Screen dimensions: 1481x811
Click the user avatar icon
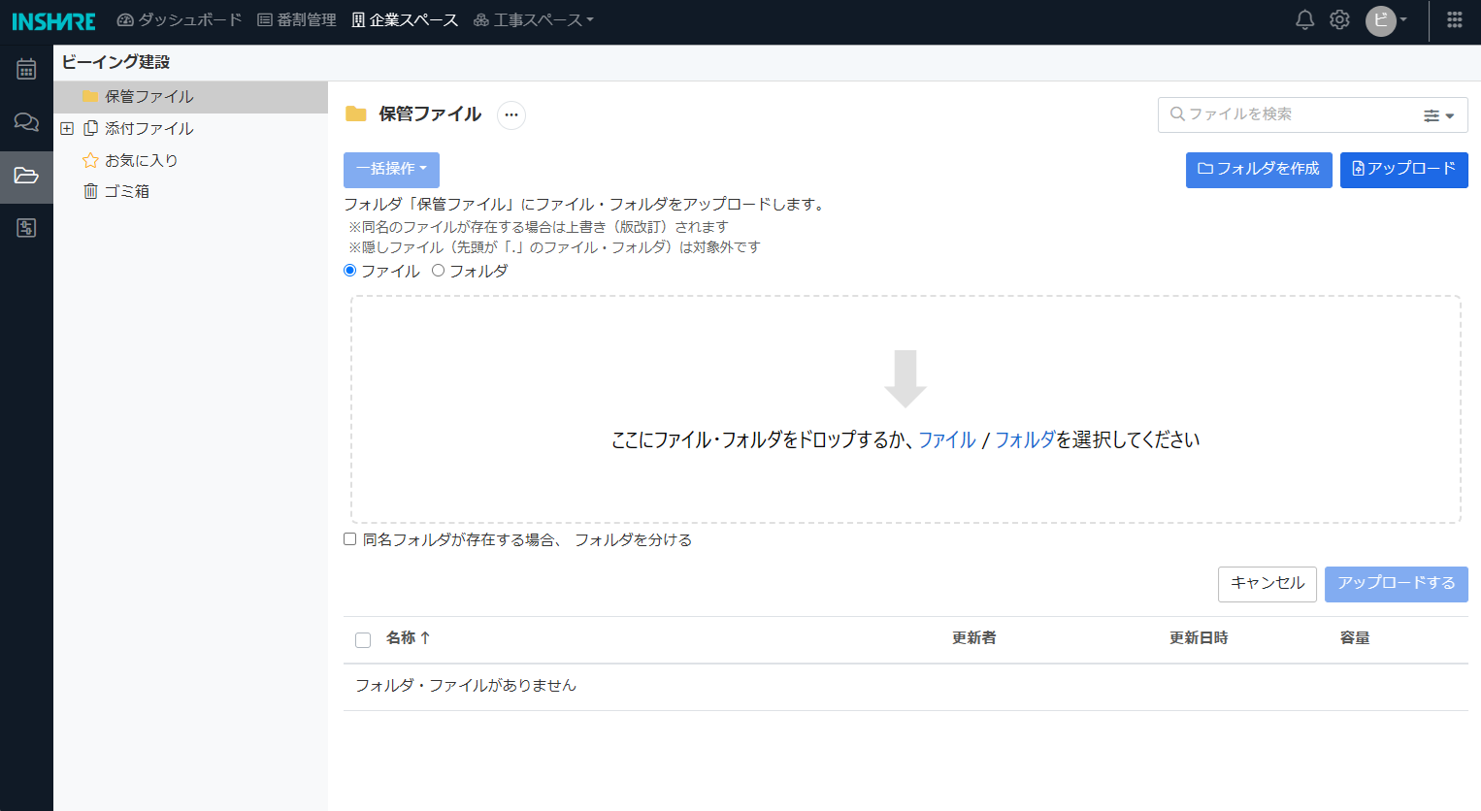[x=1380, y=20]
